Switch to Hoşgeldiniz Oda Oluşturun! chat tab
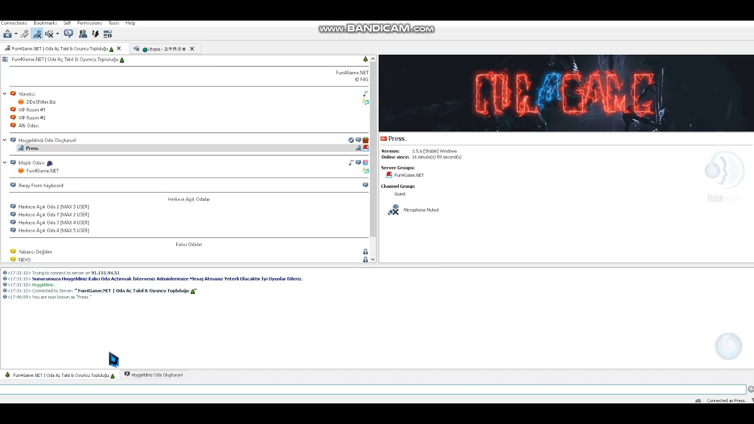Image resolution: width=754 pixels, height=424 pixels. 154,375
